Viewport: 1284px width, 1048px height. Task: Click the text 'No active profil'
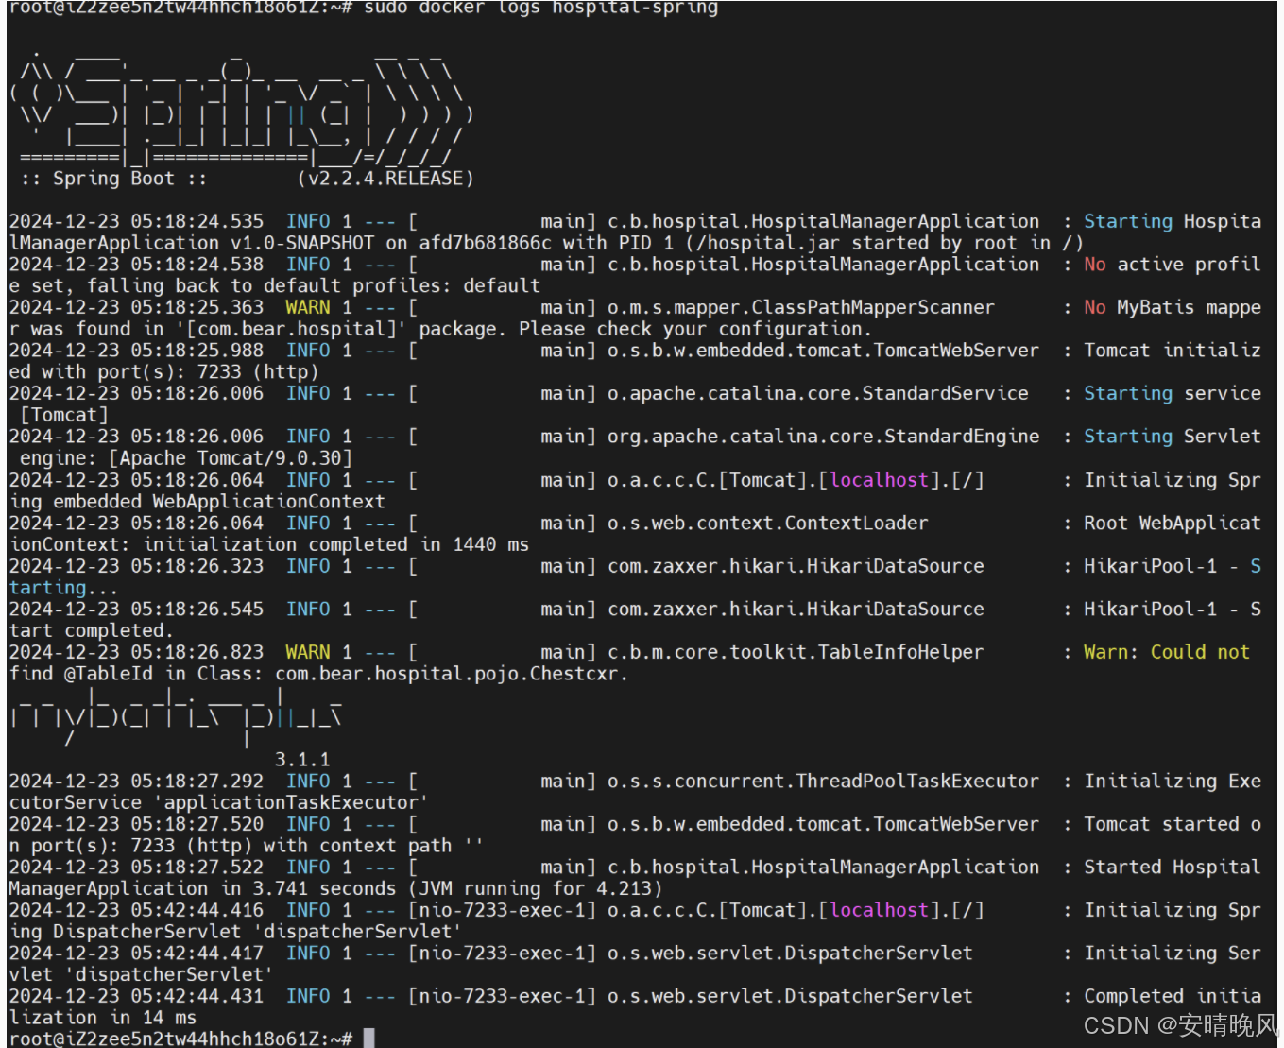pyautogui.click(x=1172, y=265)
